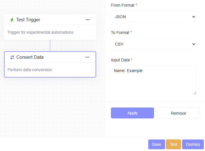Click the Input Data field label
Screen dimensions: 205x151
pos(120,60)
